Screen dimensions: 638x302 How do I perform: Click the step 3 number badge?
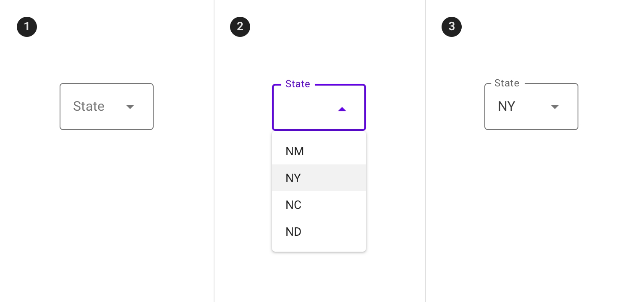pos(452,27)
